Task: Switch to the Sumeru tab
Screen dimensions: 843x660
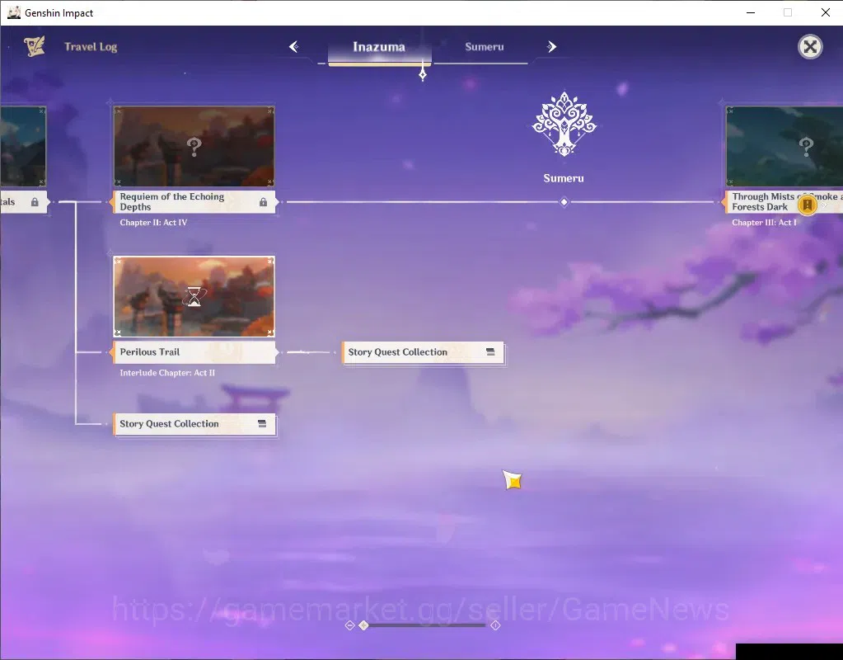Action: (484, 47)
